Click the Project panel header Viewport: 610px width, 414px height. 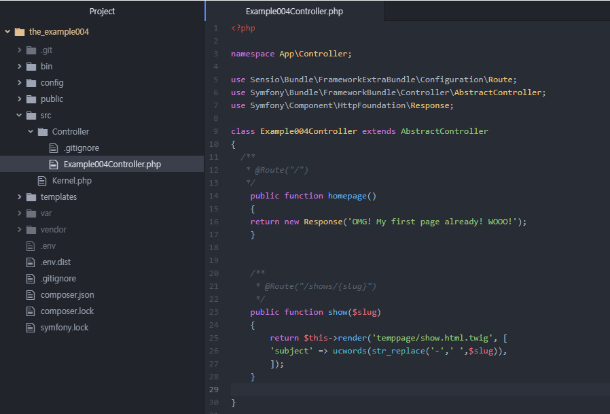click(102, 11)
